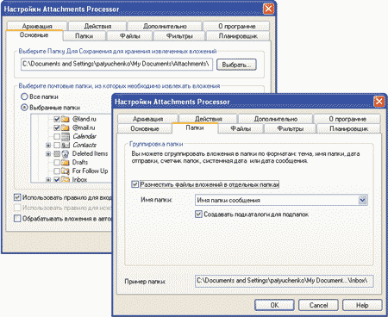Toggle the Deleted Items folder checkbox

(57, 154)
